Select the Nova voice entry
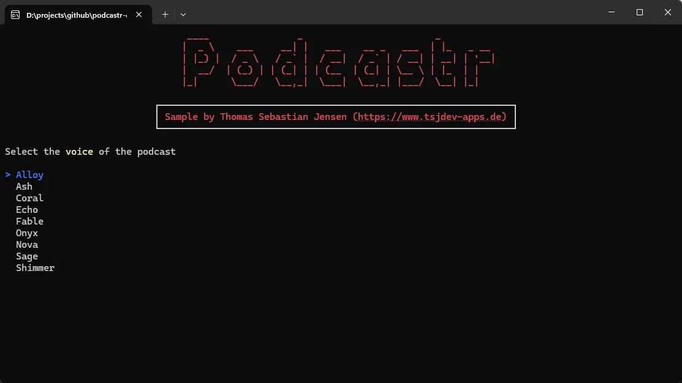Screen dimensions: 682x383 27,245
